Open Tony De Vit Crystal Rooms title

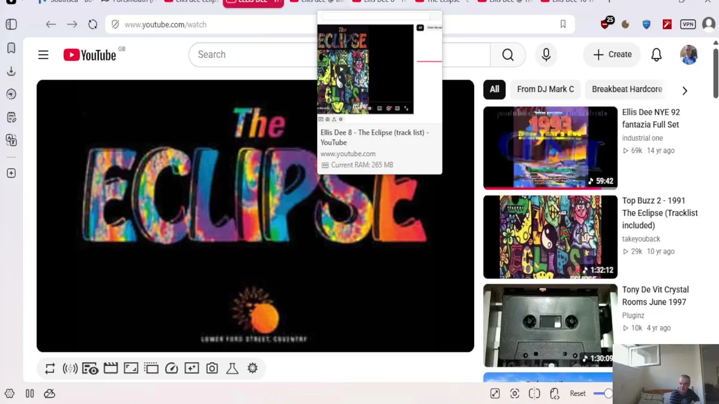pos(656,296)
